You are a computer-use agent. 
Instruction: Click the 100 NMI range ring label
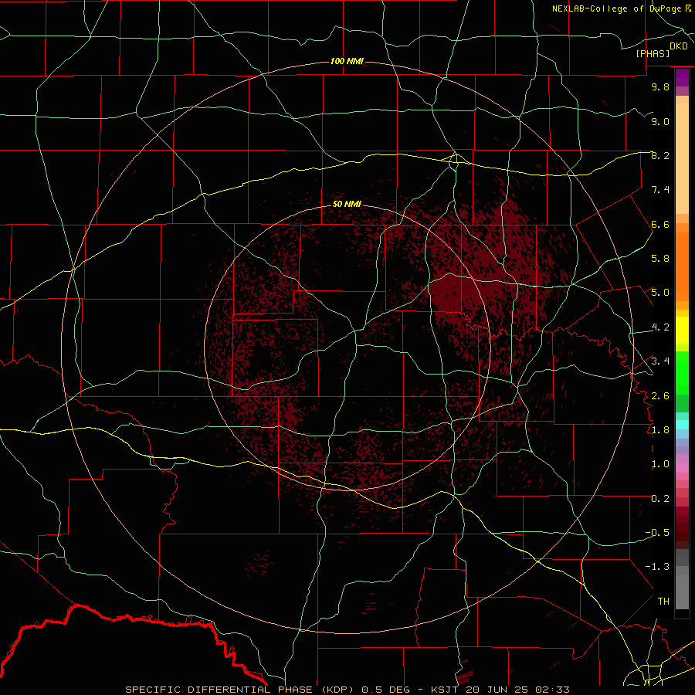pyautogui.click(x=347, y=61)
